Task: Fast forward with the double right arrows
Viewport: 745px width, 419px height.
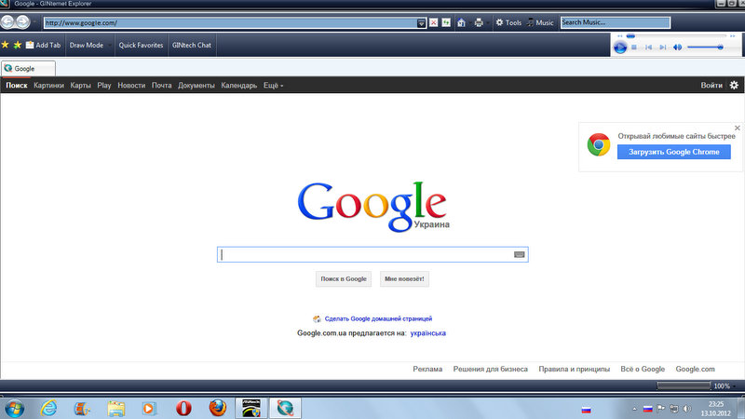Action: [733, 35]
